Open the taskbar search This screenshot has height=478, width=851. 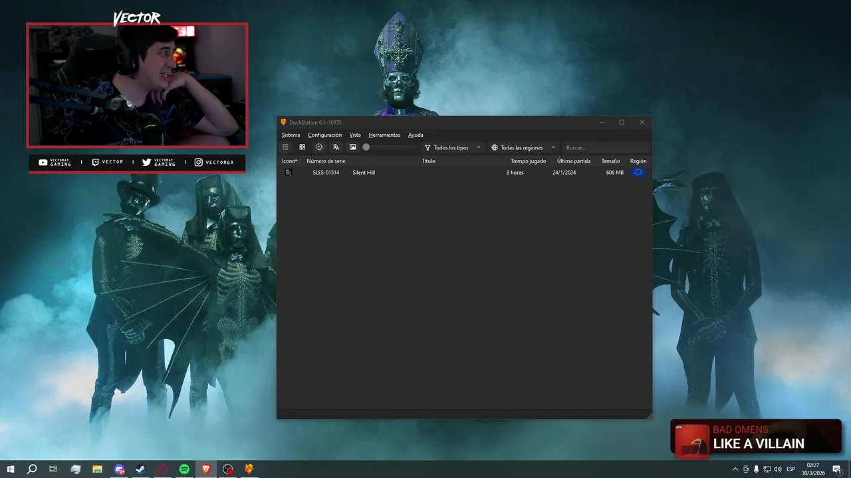click(x=32, y=469)
